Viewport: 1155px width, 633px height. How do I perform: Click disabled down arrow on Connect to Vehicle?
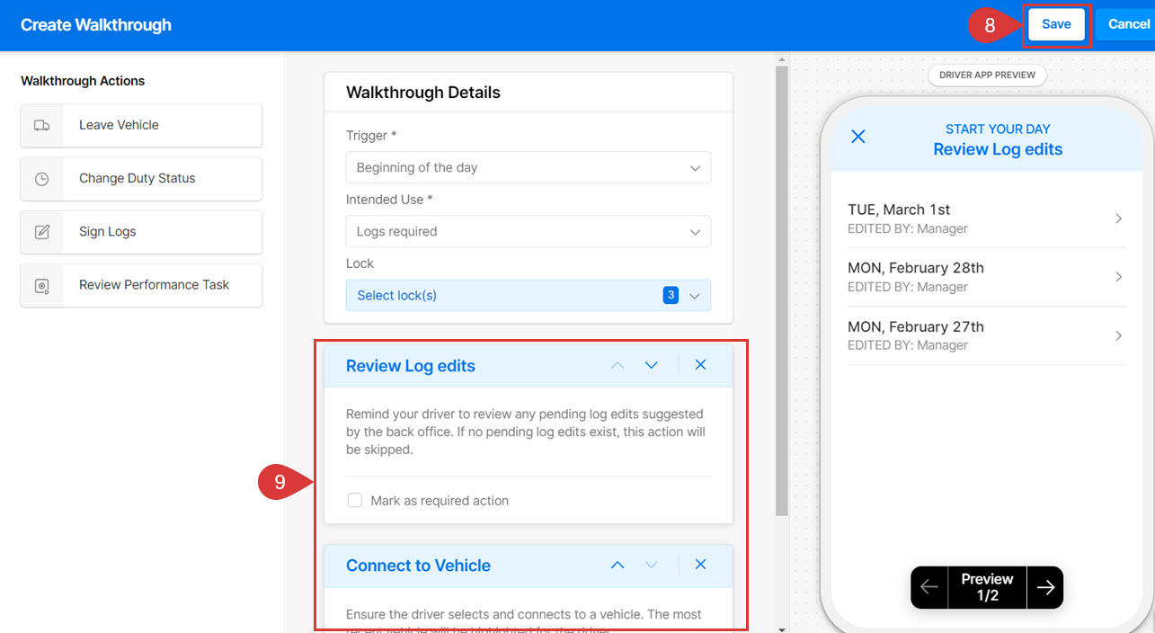pos(652,565)
